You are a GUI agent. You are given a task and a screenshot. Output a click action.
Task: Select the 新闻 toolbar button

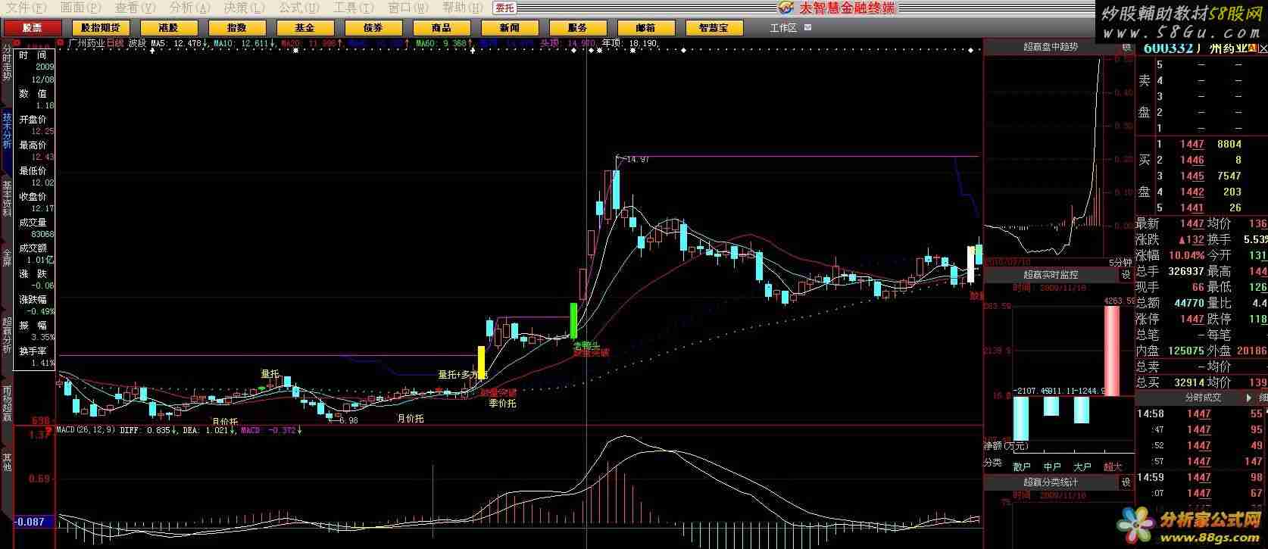(510, 27)
